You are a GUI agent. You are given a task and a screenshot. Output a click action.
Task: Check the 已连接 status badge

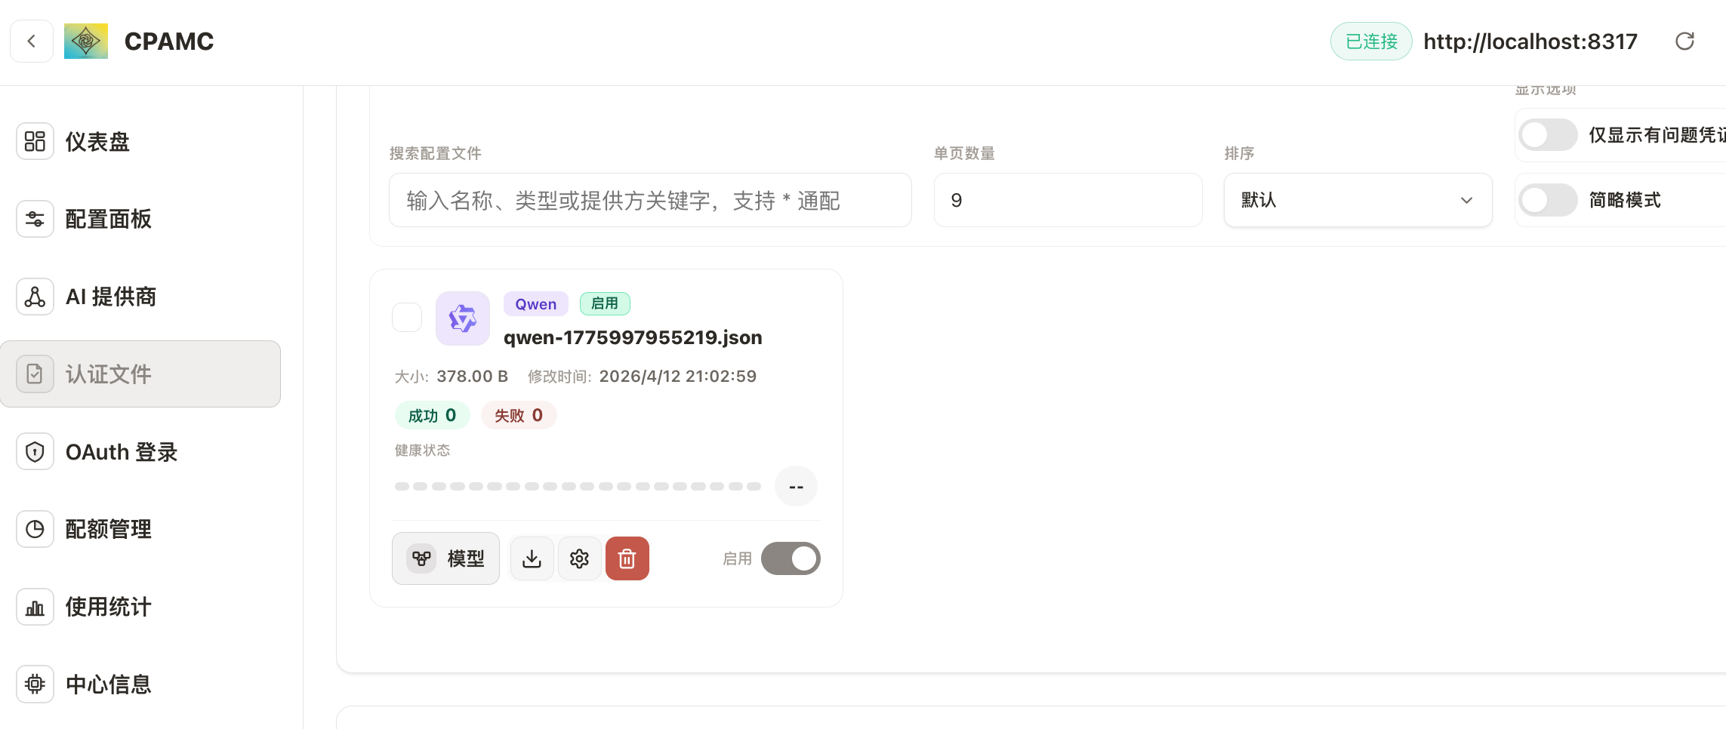pos(1370,42)
